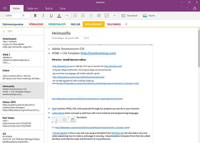The height and width of the screenshot is (143, 200).
Task: Open the html5up.net/ link after brackets
Action: [x=113, y=66]
